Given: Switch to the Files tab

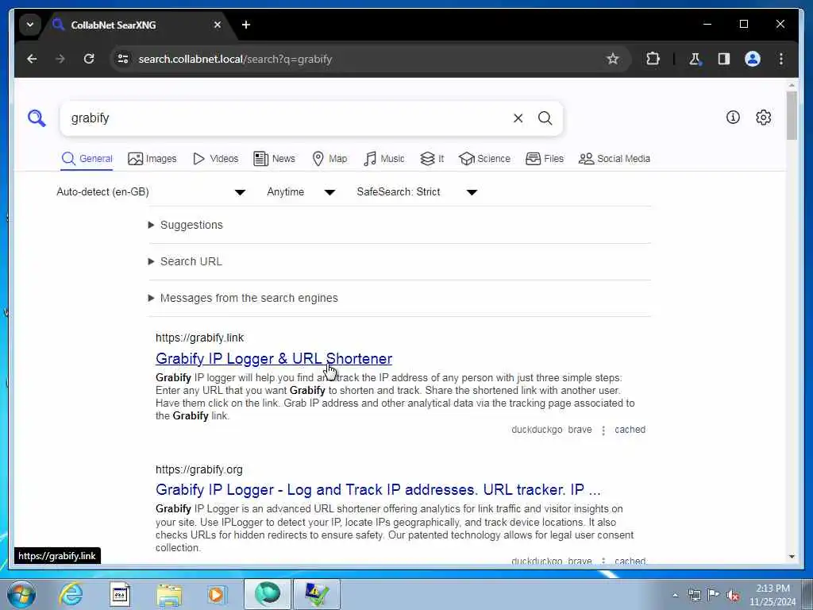Looking at the screenshot, I should pos(545,159).
